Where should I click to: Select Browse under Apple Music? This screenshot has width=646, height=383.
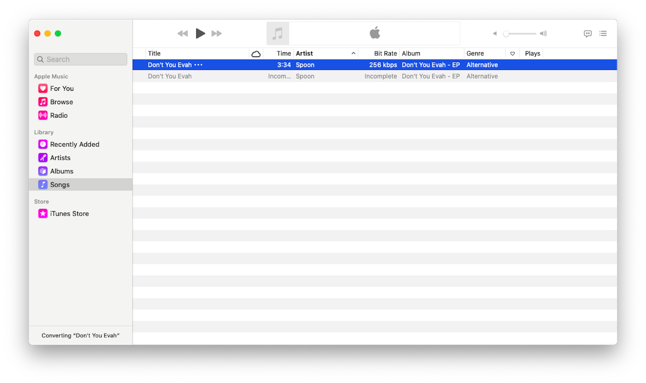click(x=61, y=102)
